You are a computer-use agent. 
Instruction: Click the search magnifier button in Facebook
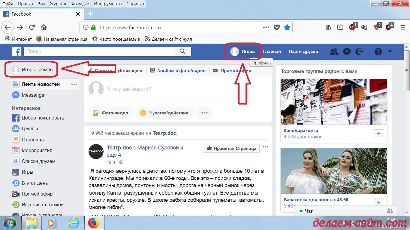coord(182,52)
